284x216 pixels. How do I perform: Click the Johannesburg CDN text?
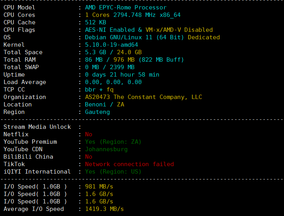click(x=106, y=149)
